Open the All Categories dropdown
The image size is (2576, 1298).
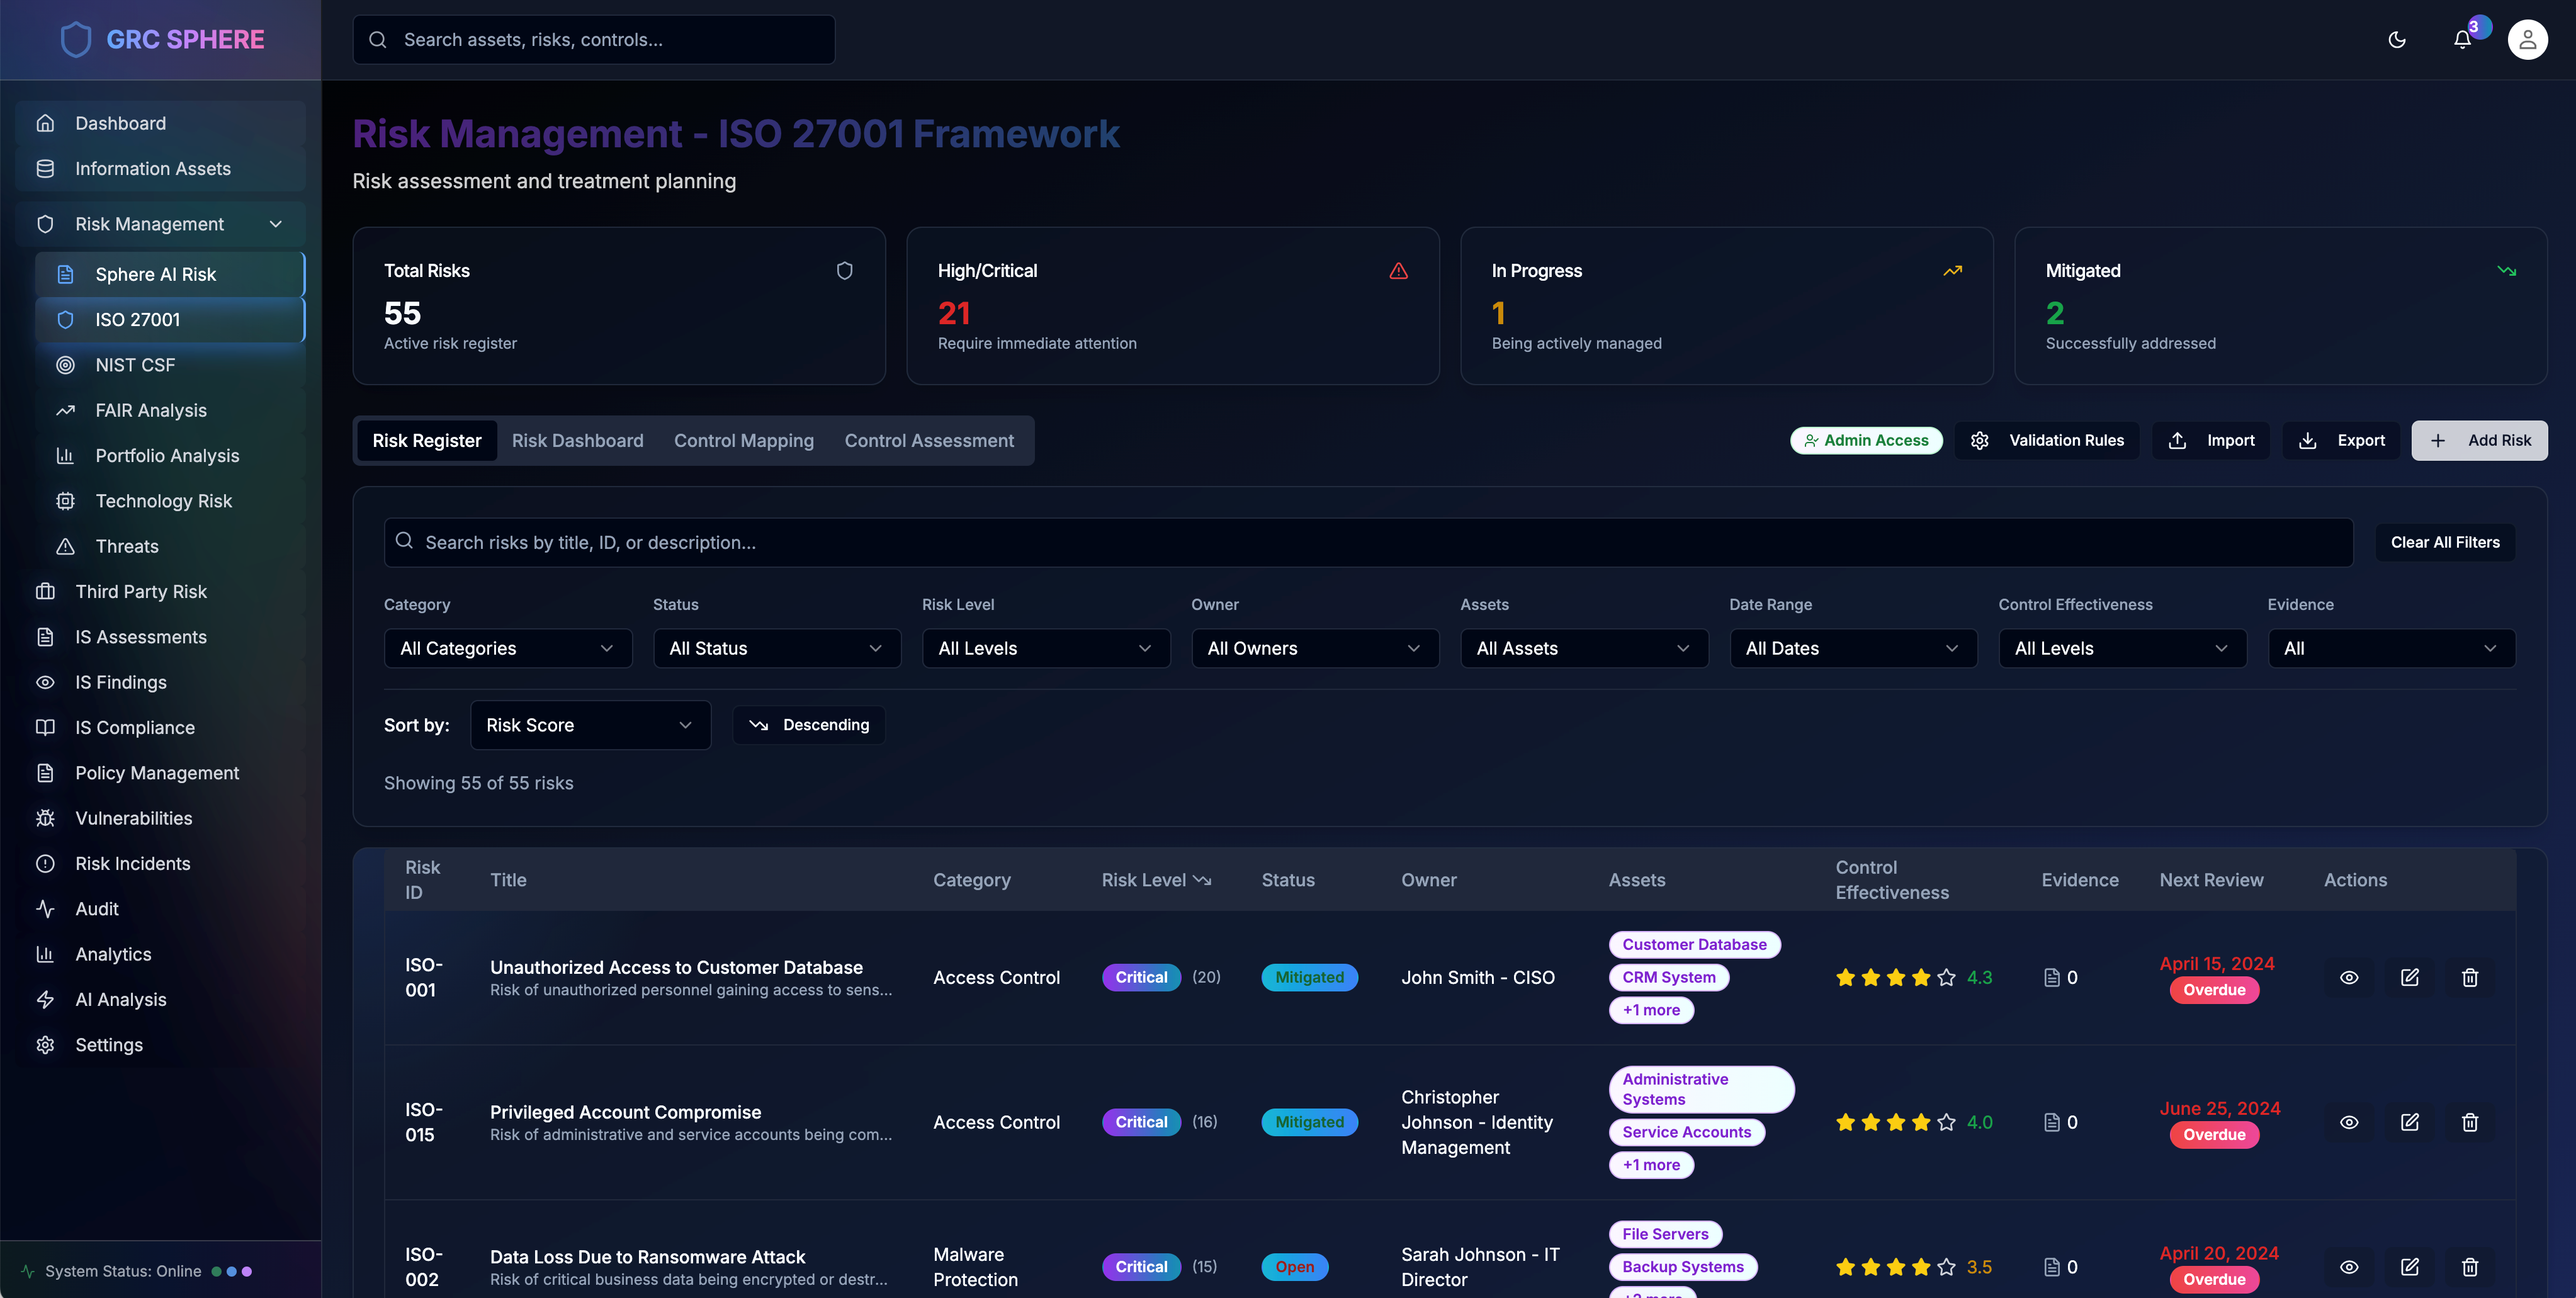(507, 648)
